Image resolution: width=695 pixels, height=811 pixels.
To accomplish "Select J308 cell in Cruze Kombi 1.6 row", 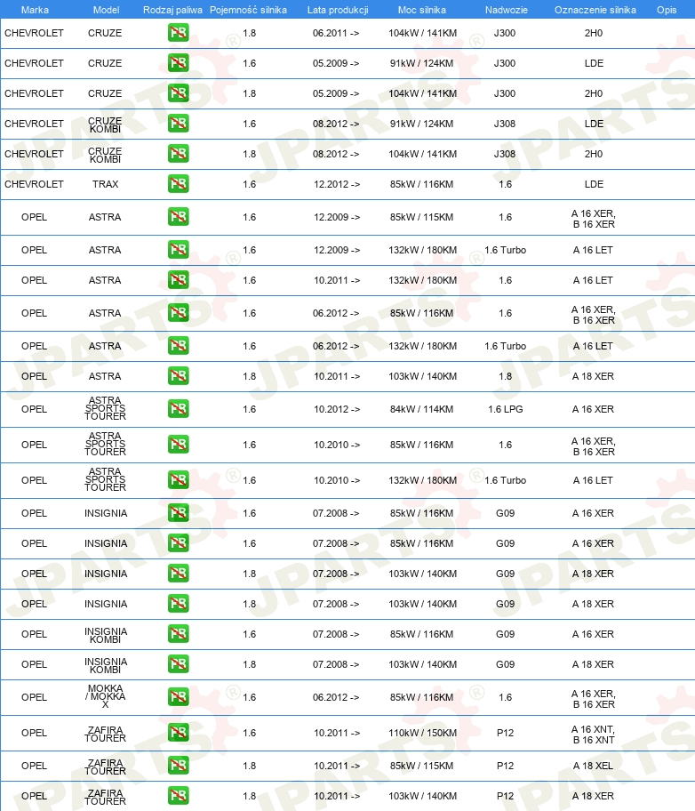I will click(x=505, y=124).
